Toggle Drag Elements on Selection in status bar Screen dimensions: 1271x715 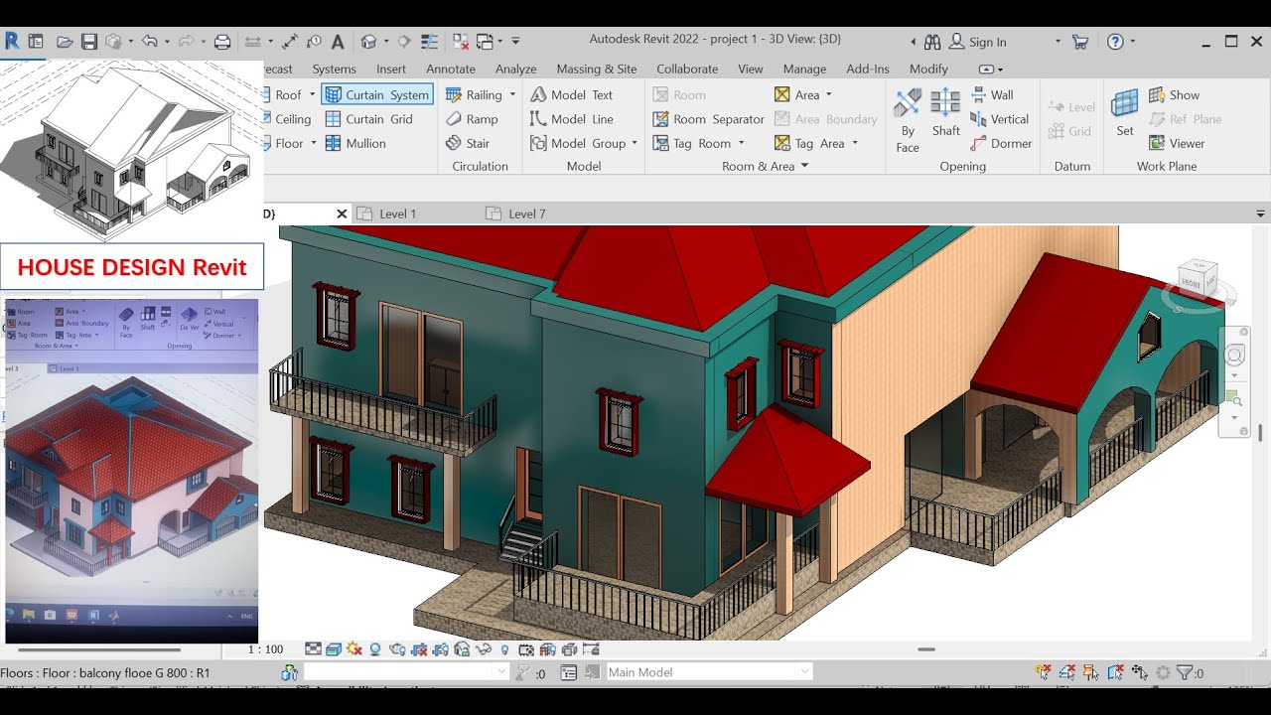(x=1140, y=672)
